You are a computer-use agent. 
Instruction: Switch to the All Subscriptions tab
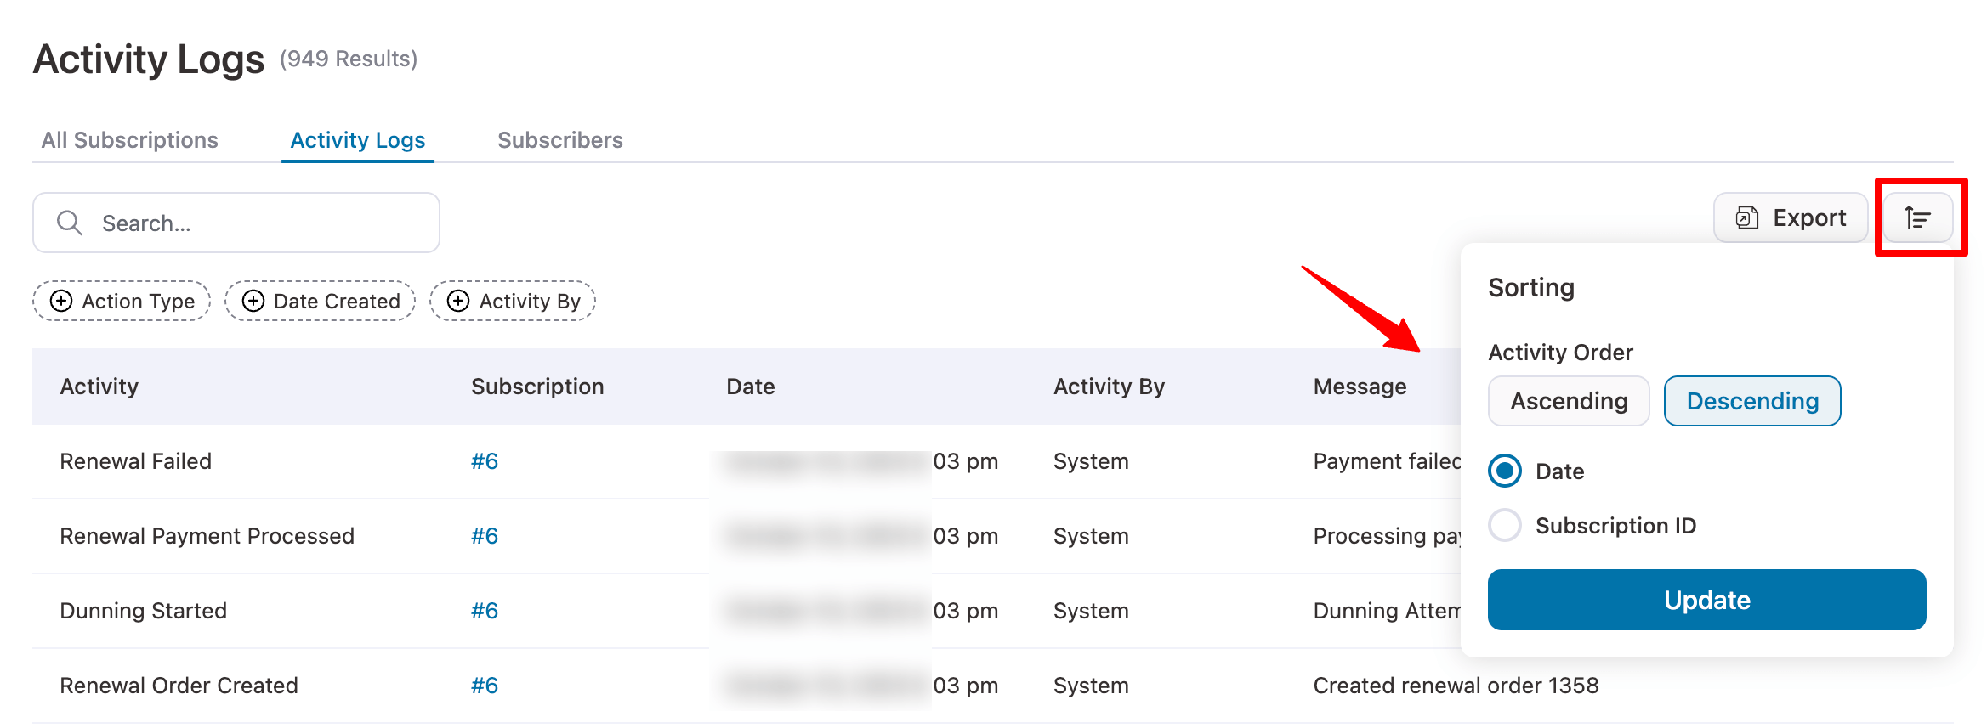(x=130, y=140)
